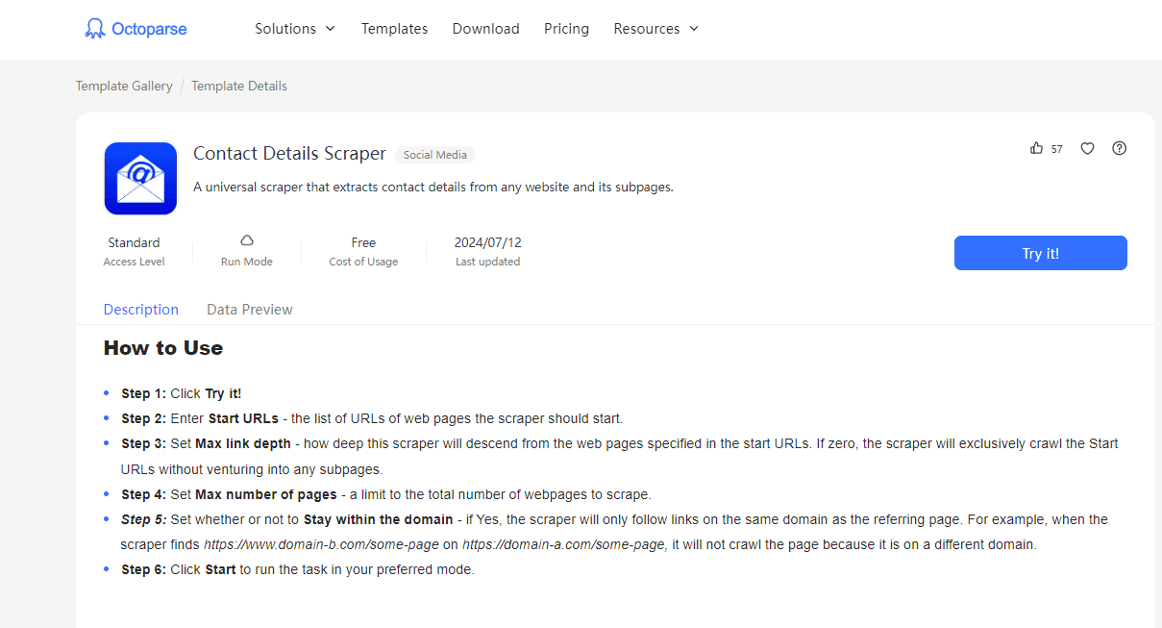Click the Standard Access Level label

click(134, 242)
